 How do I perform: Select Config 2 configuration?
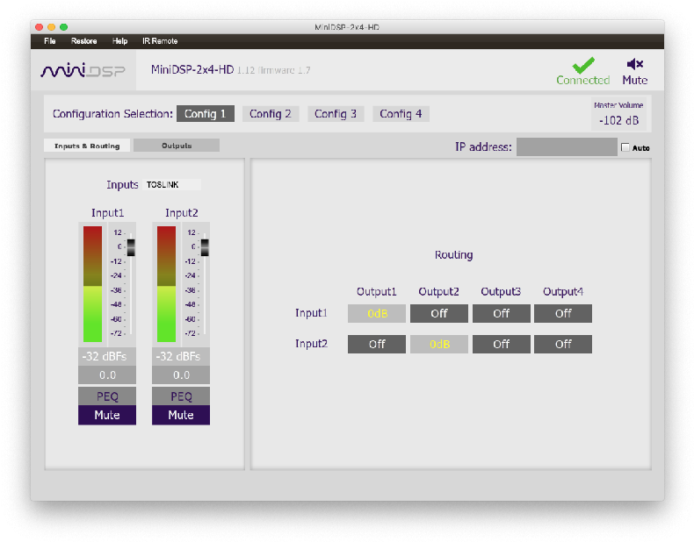271,114
